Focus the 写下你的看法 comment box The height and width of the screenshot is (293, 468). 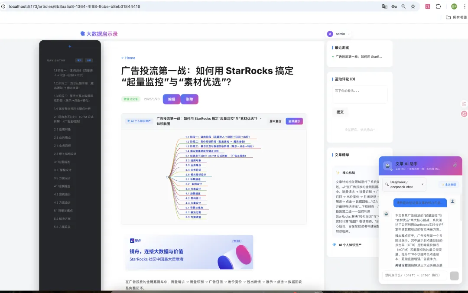tap(360, 94)
